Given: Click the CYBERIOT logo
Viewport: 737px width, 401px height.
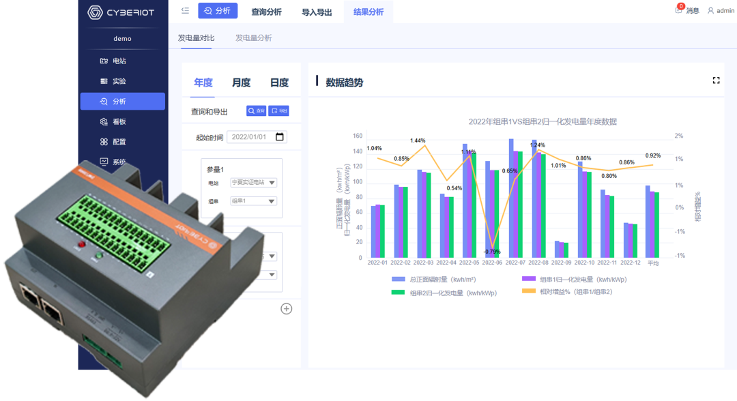Looking at the screenshot, I should coord(121,12).
